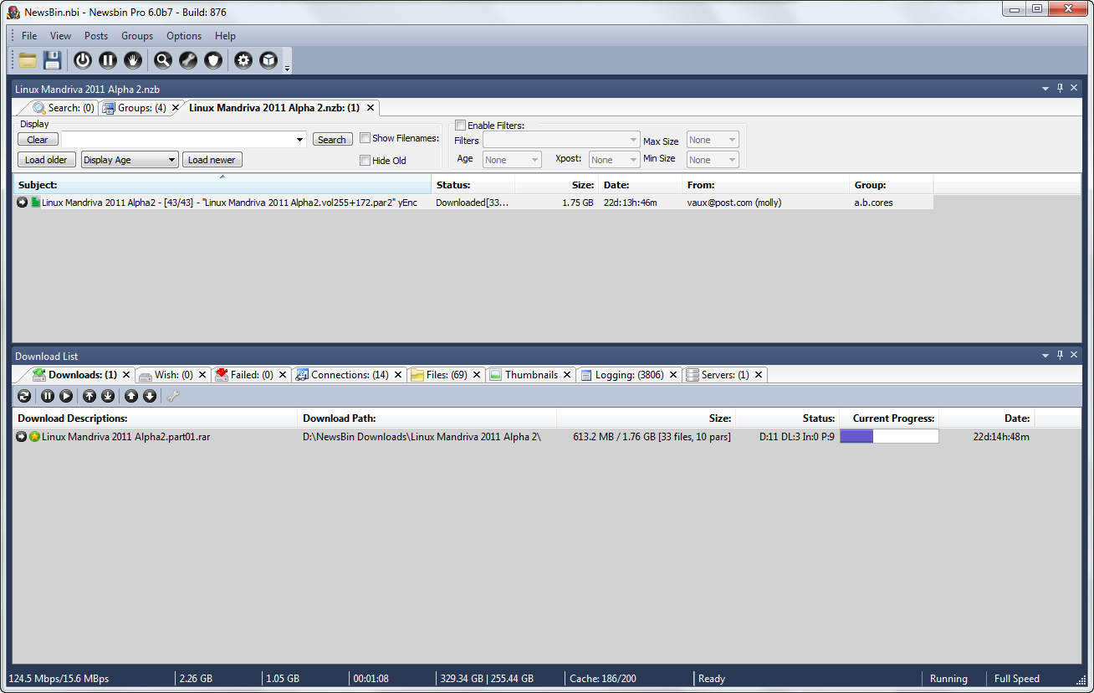Open the Posts menu
The width and height of the screenshot is (1094, 693).
pos(96,36)
